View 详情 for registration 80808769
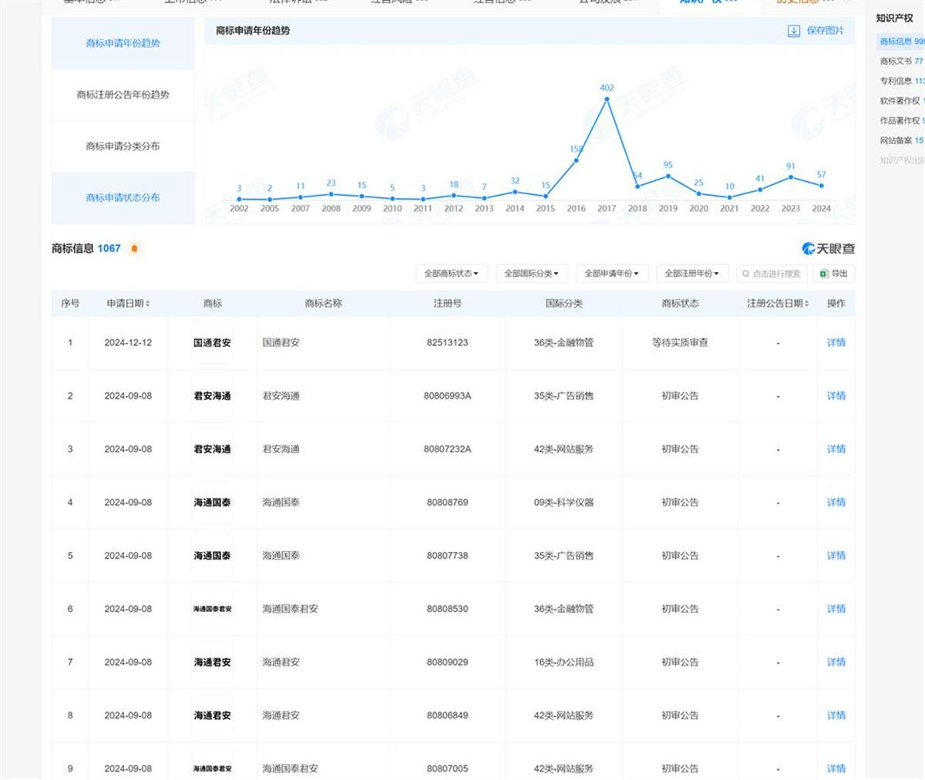925x780 pixels. click(x=836, y=503)
